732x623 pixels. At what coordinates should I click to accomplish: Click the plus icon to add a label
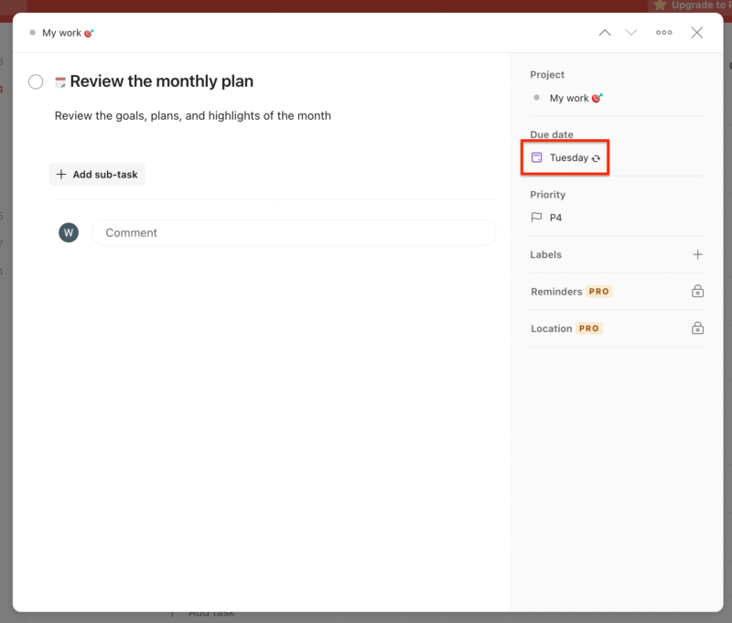[698, 254]
